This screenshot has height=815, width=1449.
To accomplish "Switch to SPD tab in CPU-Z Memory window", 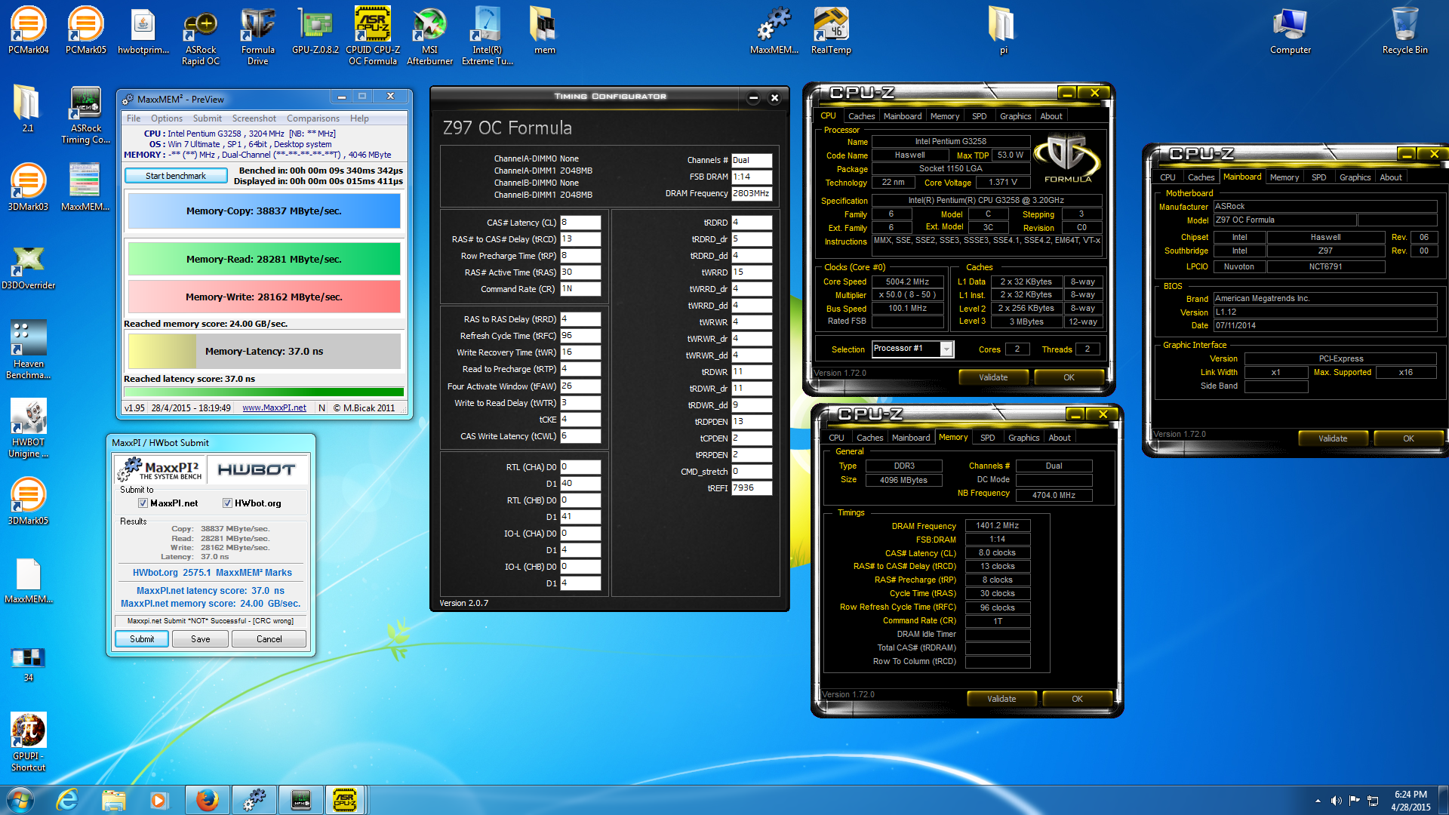I will click(987, 438).
